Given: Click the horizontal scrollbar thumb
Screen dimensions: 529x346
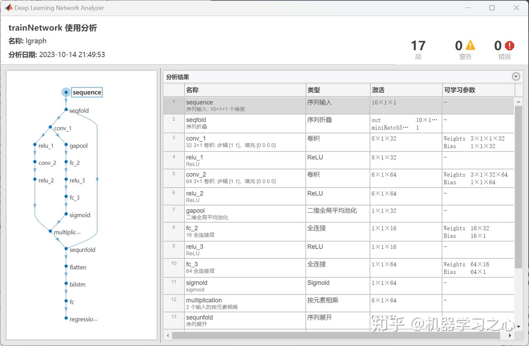Looking at the screenshot, I should point(336,335).
